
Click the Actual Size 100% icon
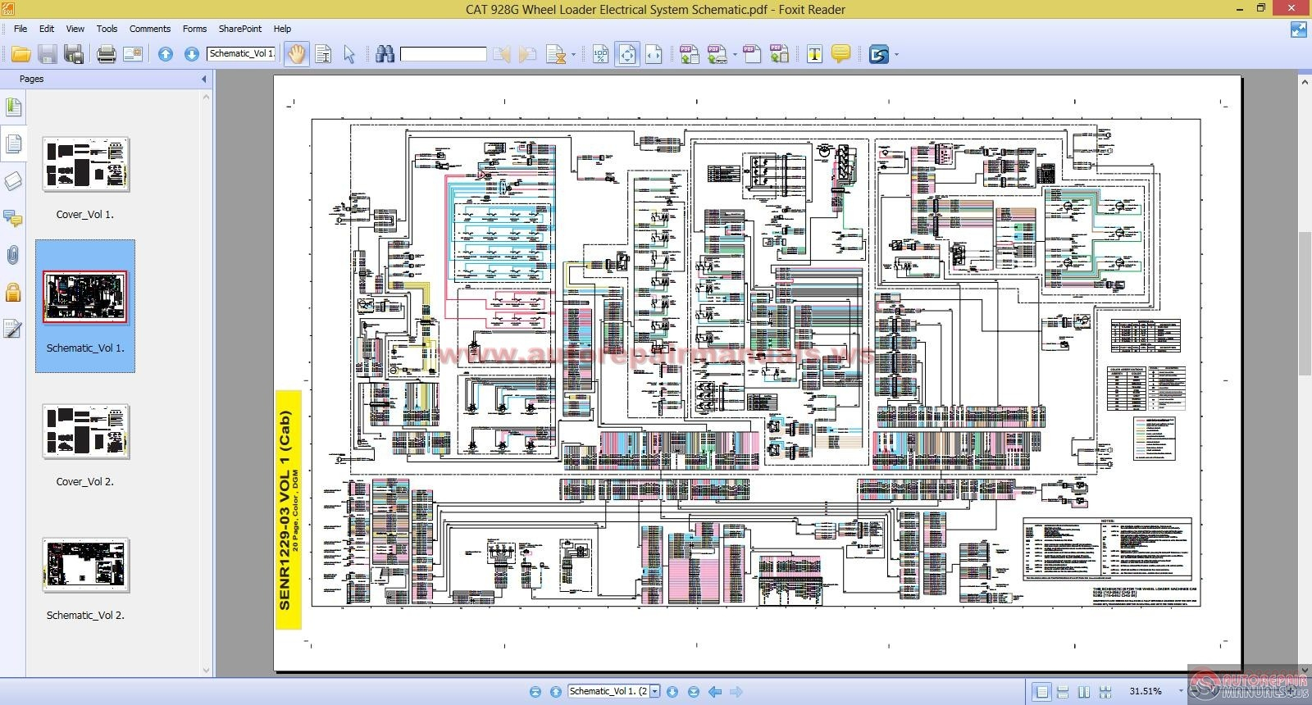pos(601,55)
